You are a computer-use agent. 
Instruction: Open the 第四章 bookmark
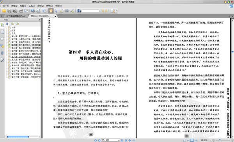pyautogui.click(x=26, y=45)
